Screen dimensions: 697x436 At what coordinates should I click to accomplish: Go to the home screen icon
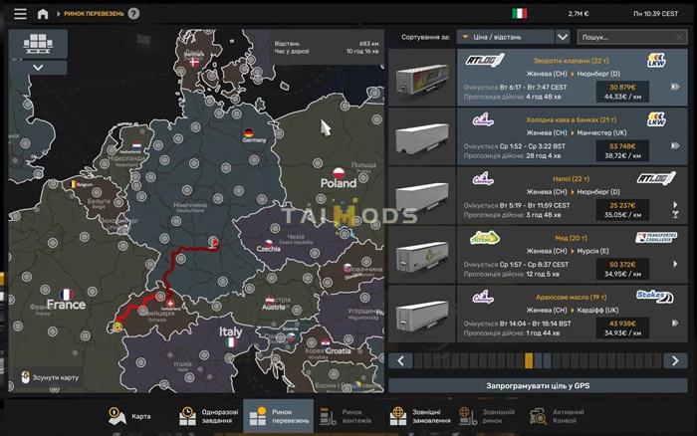coord(43,14)
